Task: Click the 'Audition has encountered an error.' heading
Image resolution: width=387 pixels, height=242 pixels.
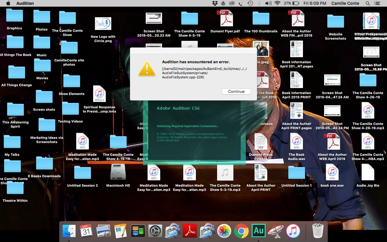Action: [196, 62]
